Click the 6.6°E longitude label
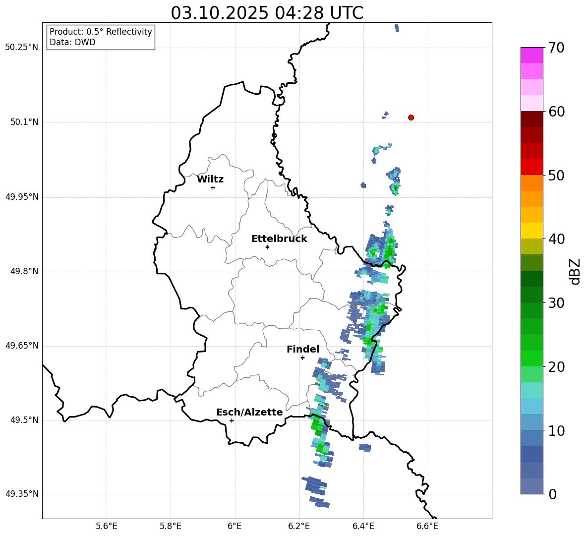Viewport: 587px width, 536px height. click(x=427, y=527)
